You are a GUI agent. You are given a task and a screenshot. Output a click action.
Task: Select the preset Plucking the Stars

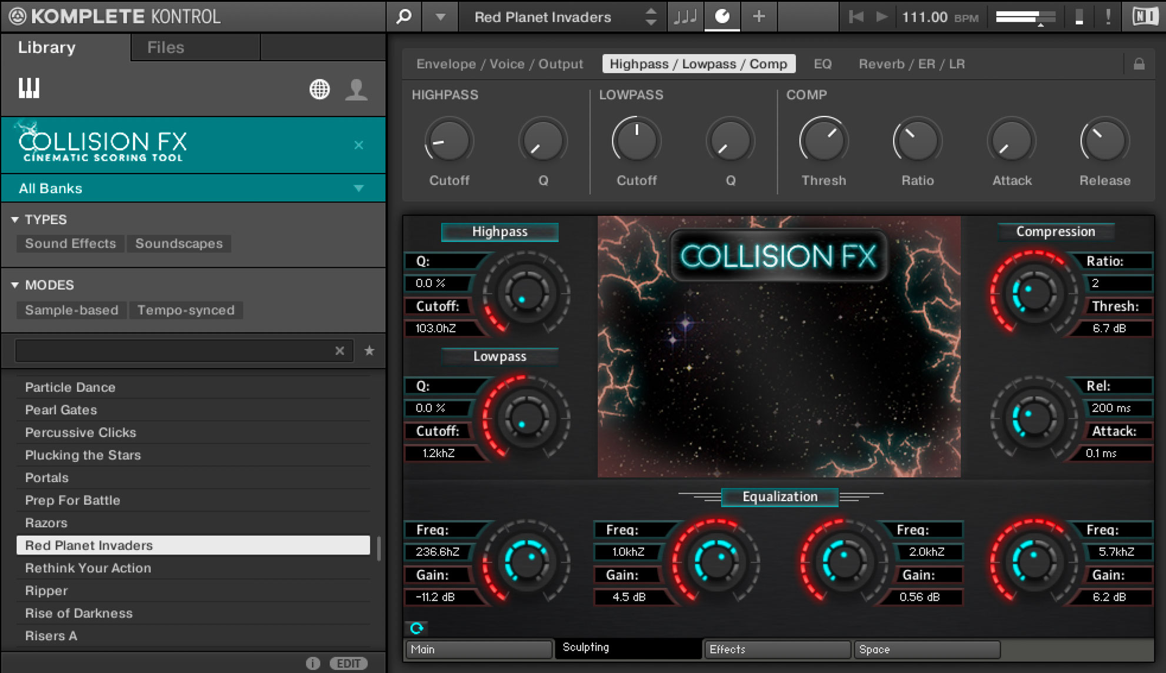(x=82, y=455)
